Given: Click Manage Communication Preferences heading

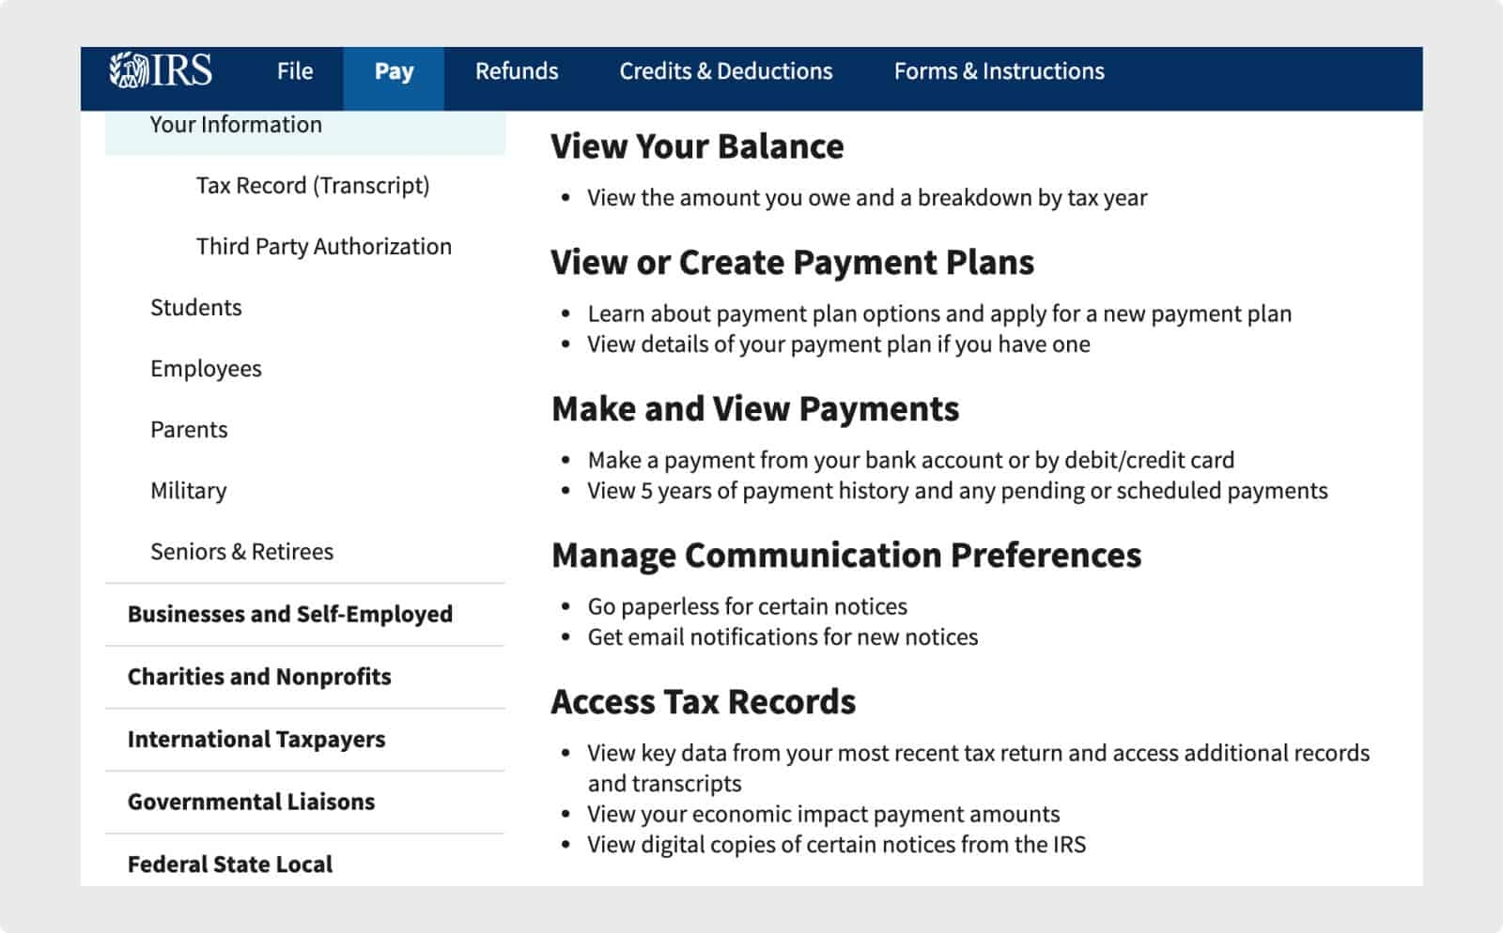Looking at the screenshot, I should pyautogui.click(x=846, y=556).
